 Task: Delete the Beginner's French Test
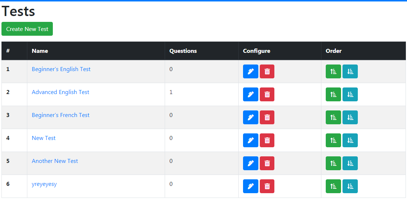point(267,117)
